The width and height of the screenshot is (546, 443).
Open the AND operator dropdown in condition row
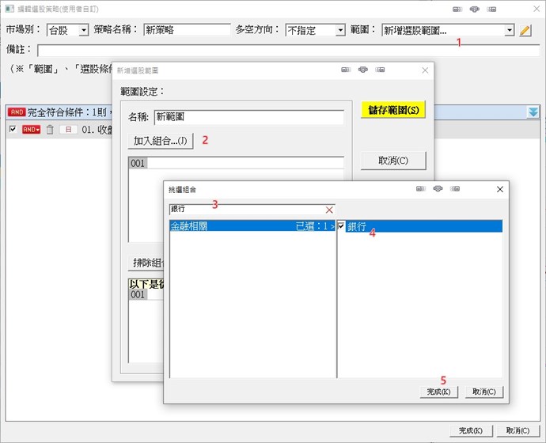(31, 130)
